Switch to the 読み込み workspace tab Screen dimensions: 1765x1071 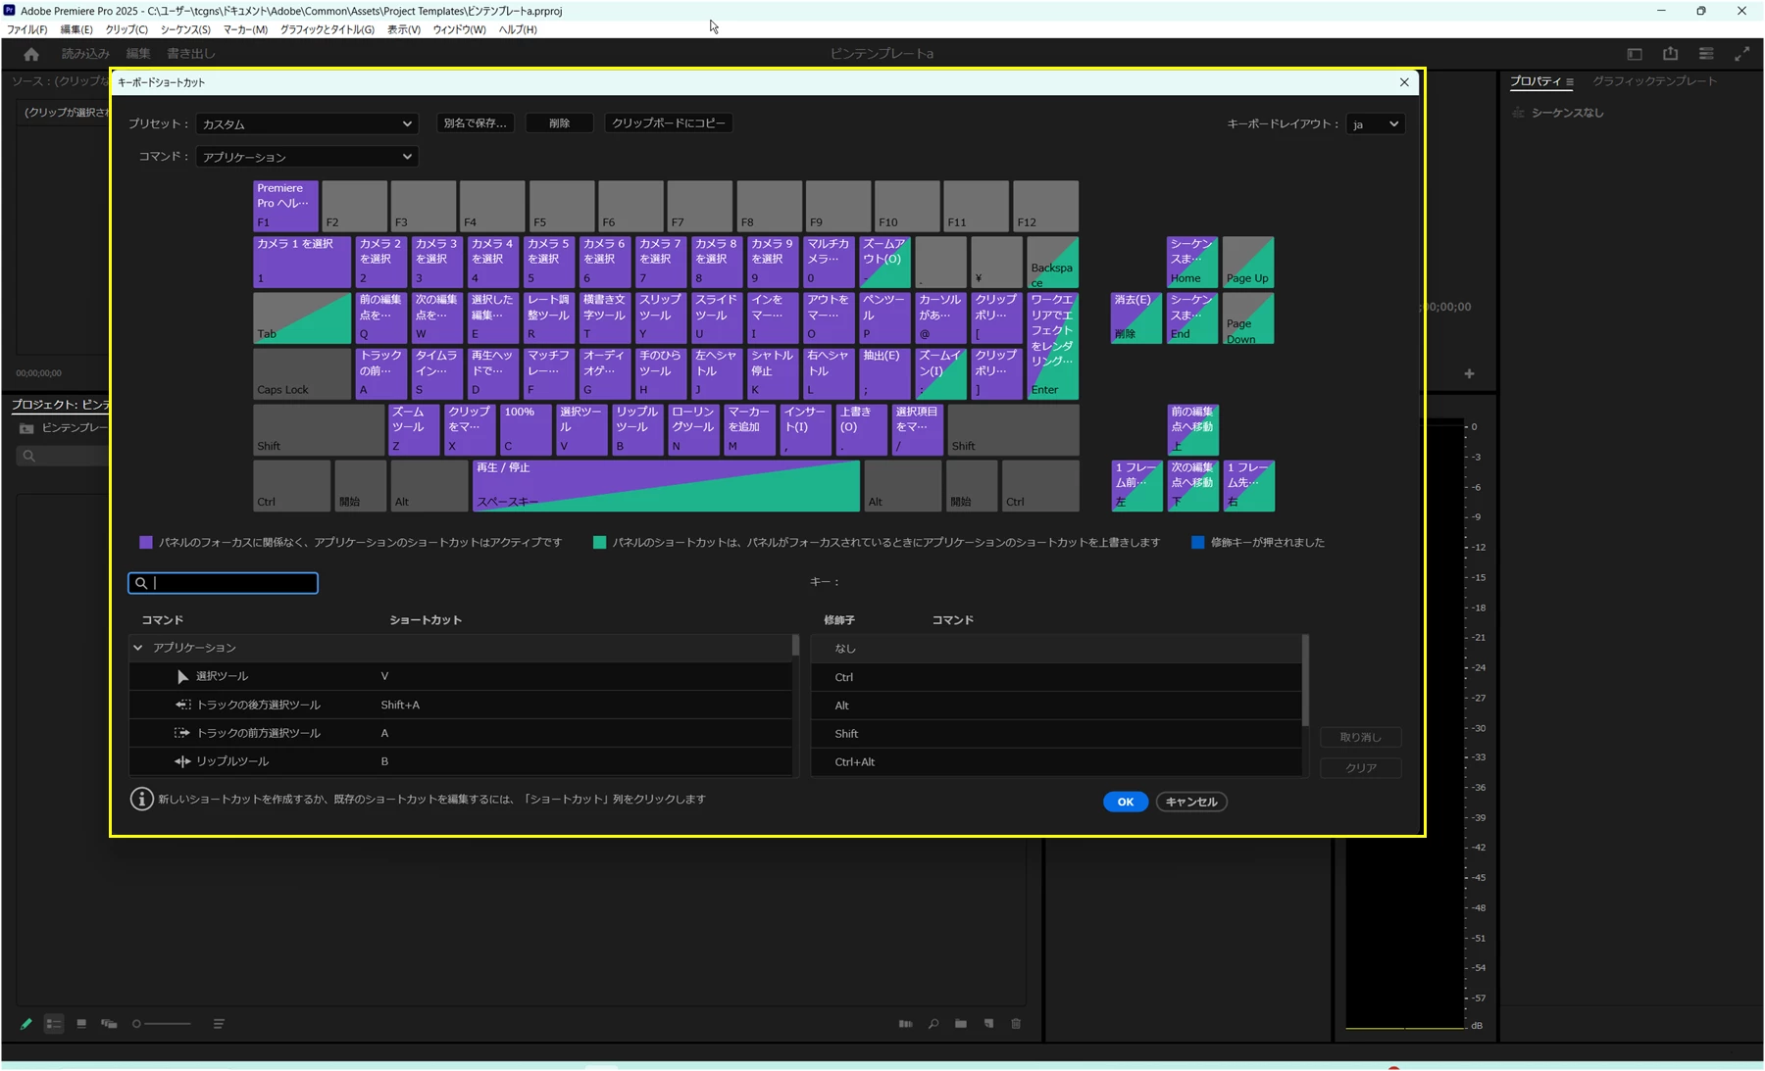pyautogui.click(x=85, y=54)
